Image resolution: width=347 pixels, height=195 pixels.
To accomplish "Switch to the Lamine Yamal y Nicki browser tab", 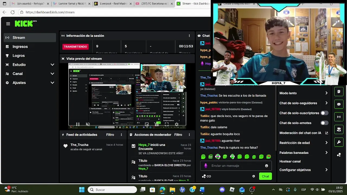I will click(x=71, y=4).
